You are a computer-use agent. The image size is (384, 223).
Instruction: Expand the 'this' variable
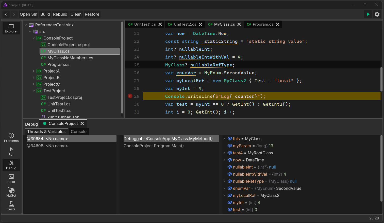click(224, 139)
